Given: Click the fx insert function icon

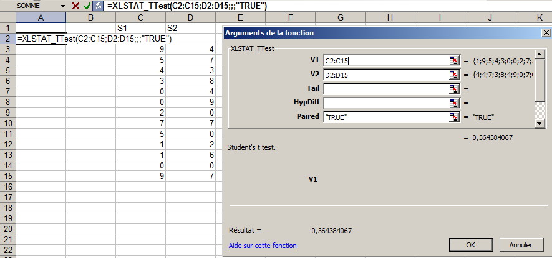Looking at the screenshot, I should [98, 6].
